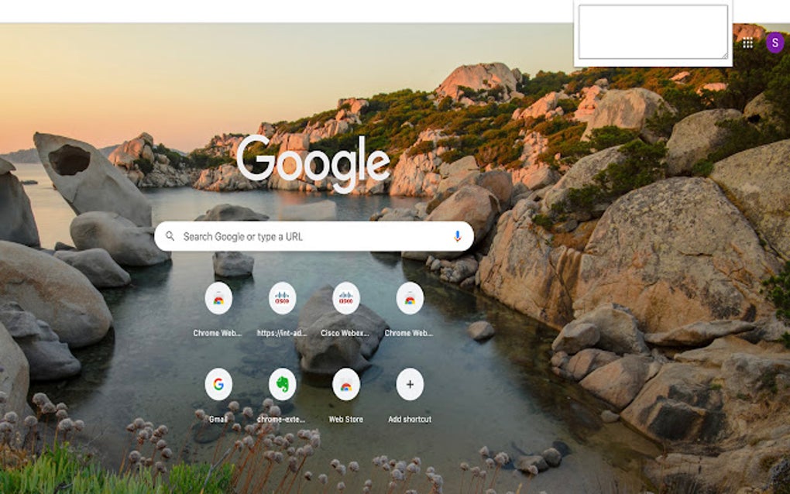Screen dimensions: 790x494
Task: Click the Web Store shortcut label
Action: coord(346,417)
